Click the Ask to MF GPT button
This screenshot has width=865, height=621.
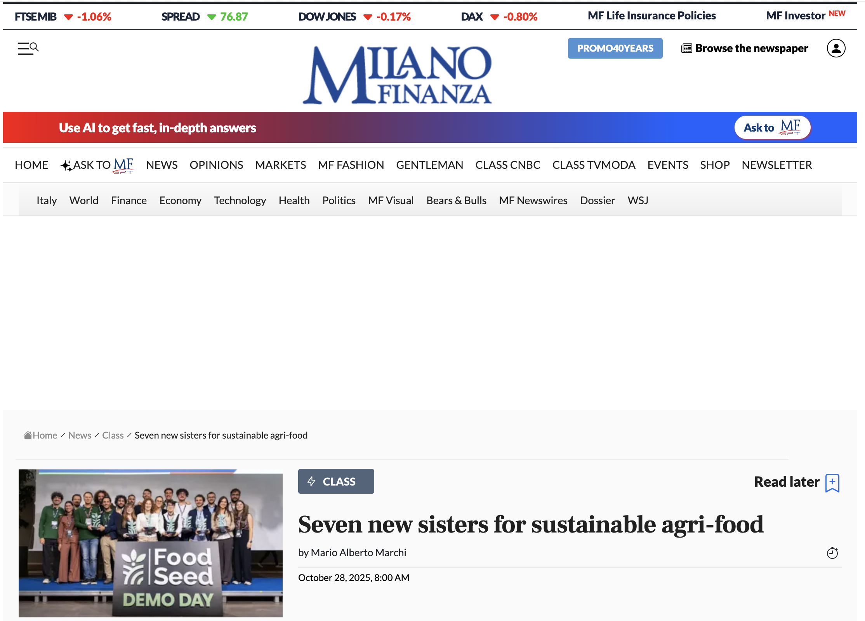772,127
